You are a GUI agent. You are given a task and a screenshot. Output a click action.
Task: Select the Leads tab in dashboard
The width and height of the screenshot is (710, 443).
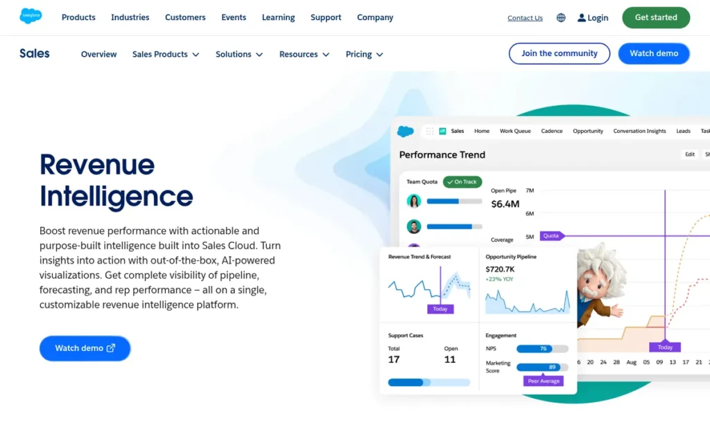coord(683,131)
